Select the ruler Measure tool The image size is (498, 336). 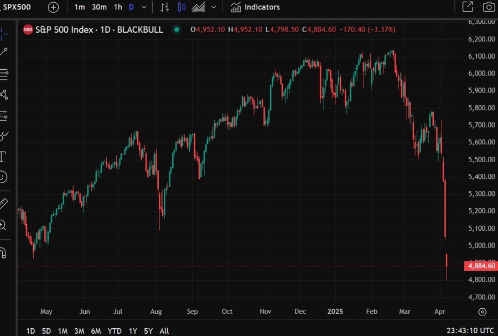(x=3, y=204)
